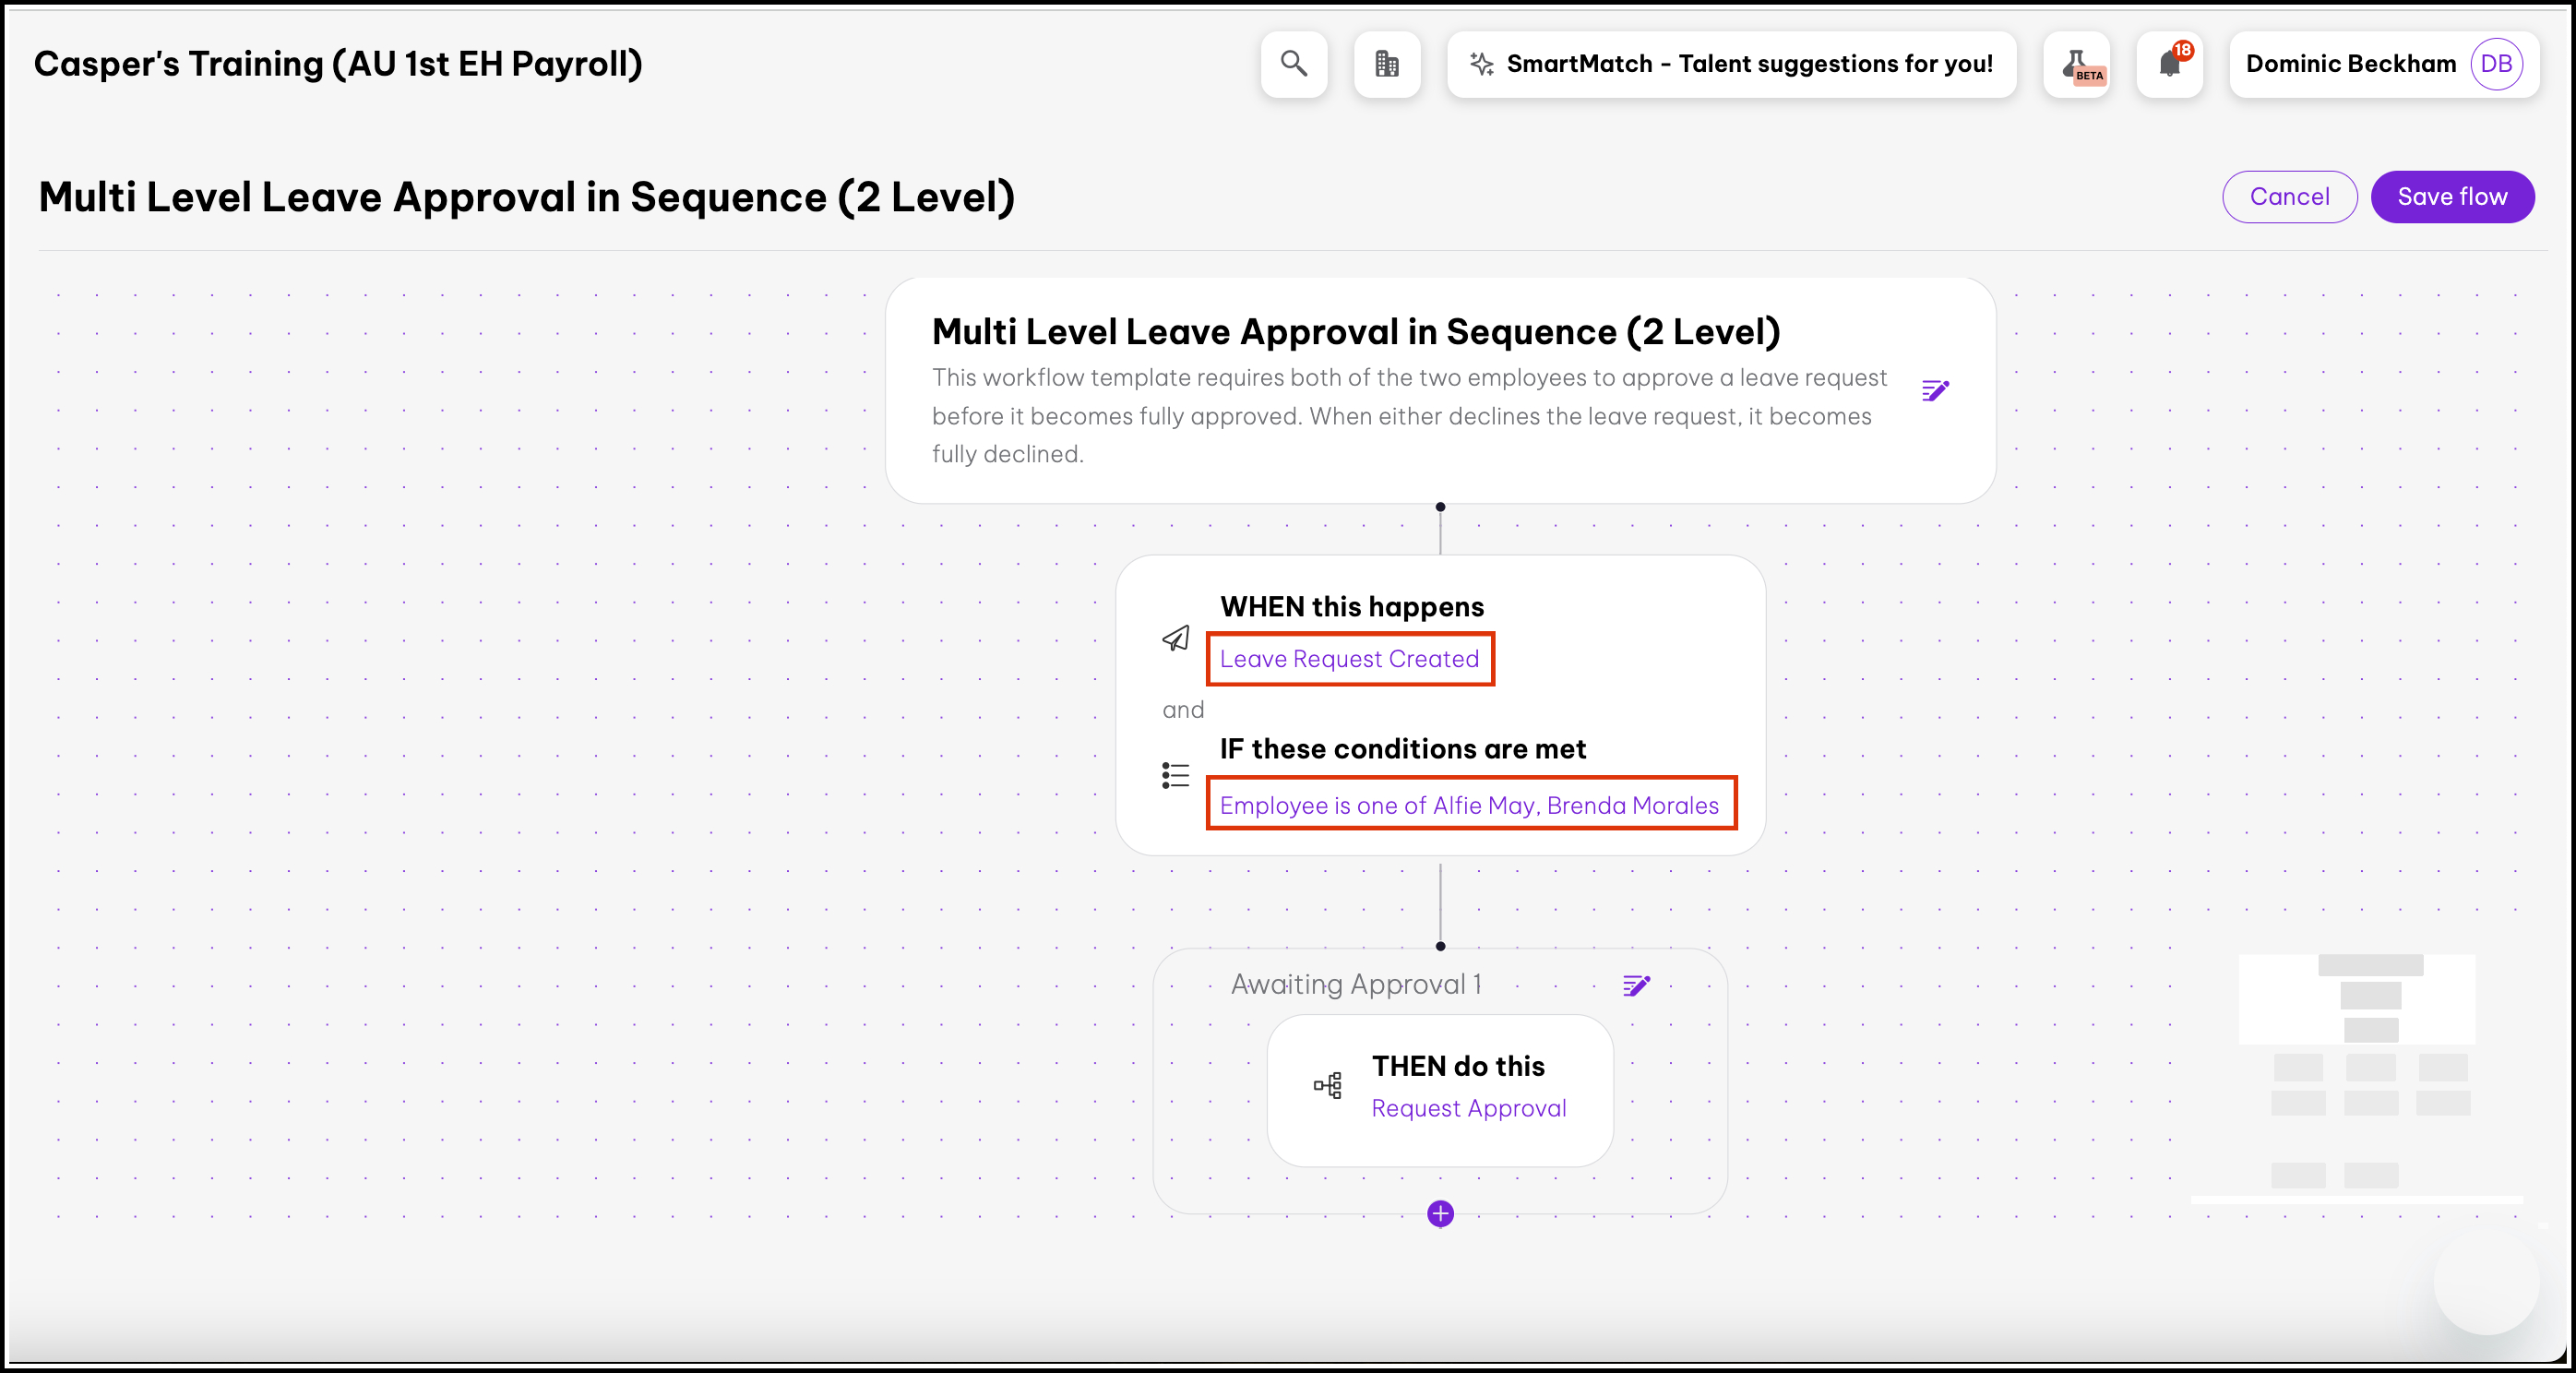
Task: Click the organisation building icon
Action: [1387, 64]
